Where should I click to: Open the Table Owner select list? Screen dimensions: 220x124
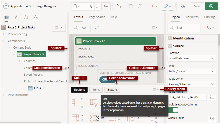pyautogui.click(x=192, y=84)
